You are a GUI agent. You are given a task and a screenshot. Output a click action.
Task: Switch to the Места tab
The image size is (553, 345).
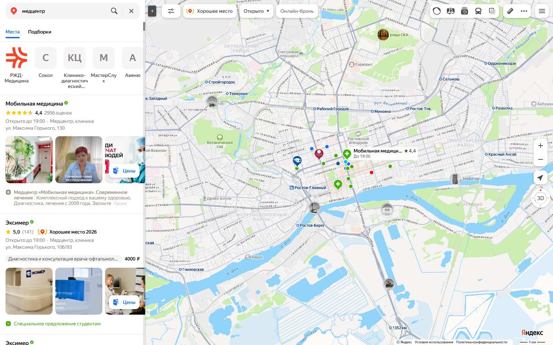12,32
